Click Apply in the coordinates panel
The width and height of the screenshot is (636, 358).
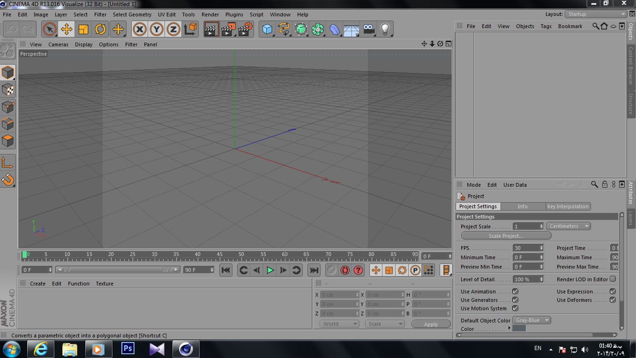coord(431,324)
